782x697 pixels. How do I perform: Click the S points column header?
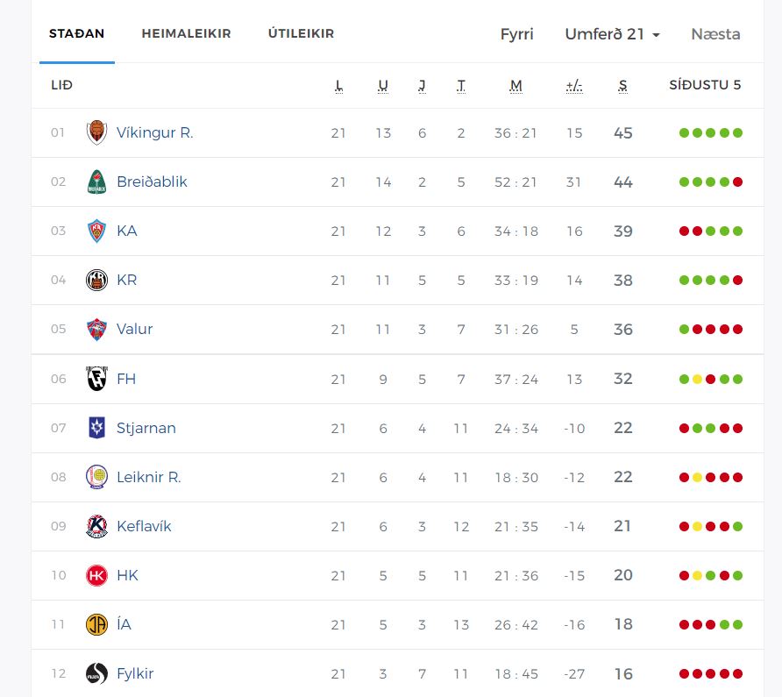(622, 85)
